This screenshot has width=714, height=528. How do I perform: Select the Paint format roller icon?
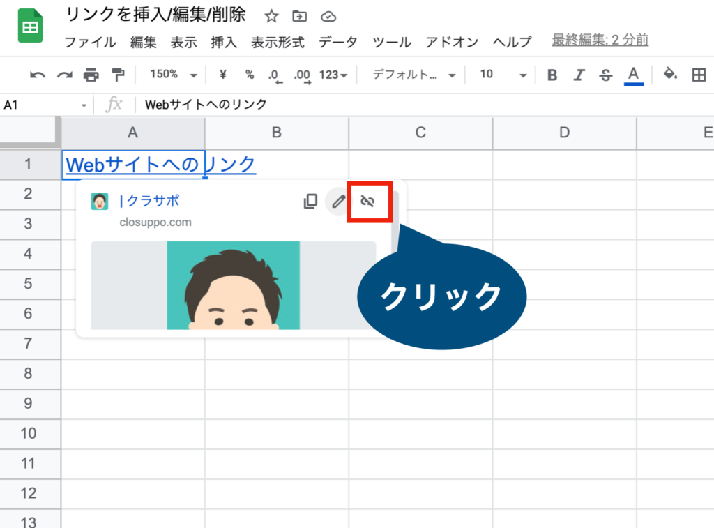(118, 74)
